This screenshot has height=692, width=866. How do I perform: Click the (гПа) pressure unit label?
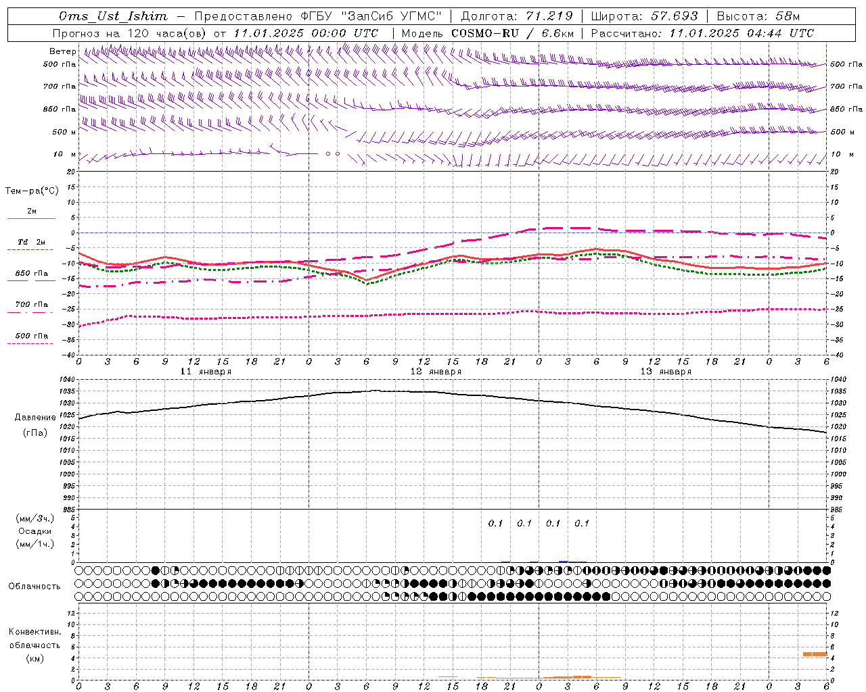coord(35,433)
